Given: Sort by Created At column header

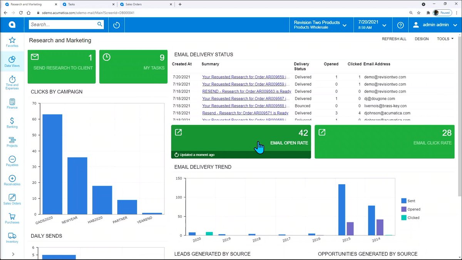Looking at the screenshot, I should pyautogui.click(x=182, y=64).
